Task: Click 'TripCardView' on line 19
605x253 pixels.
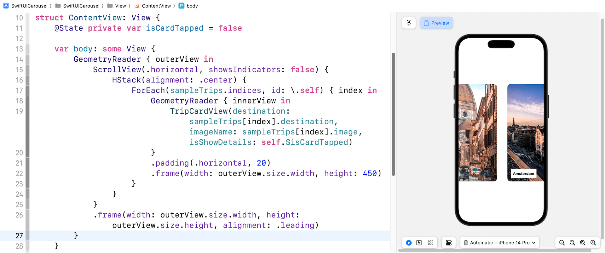Action: [199, 111]
